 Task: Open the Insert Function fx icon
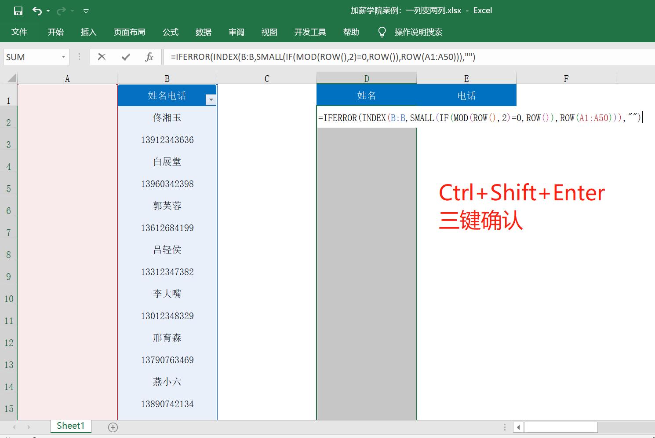pyautogui.click(x=149, y=57)
